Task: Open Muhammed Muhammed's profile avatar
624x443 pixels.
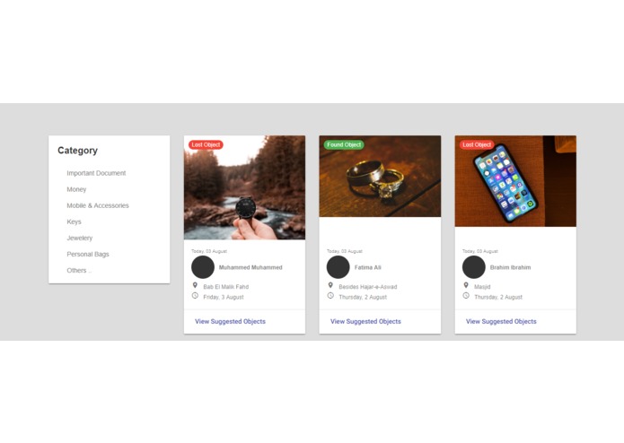Action: click(203, 267)
